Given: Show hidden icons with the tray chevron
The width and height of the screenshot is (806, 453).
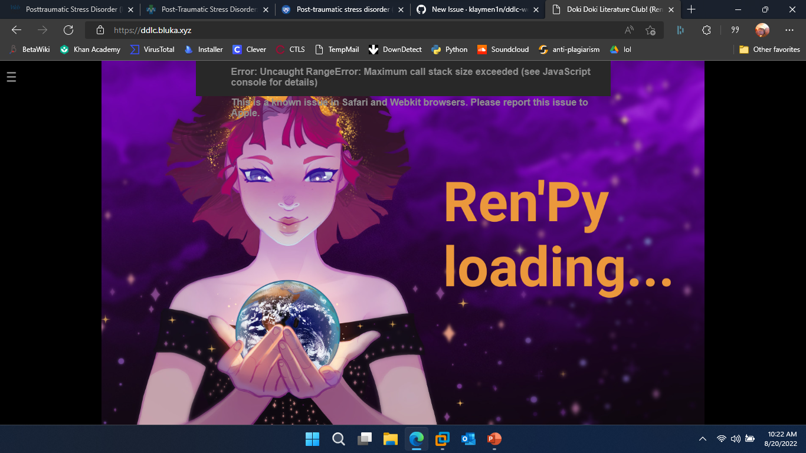Looking at the screenshot, I should point(702,439).
